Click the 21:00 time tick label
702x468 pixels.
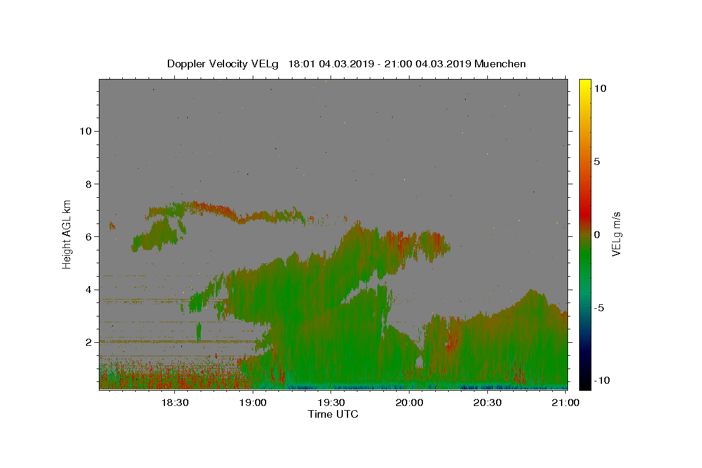pos(565,402)
